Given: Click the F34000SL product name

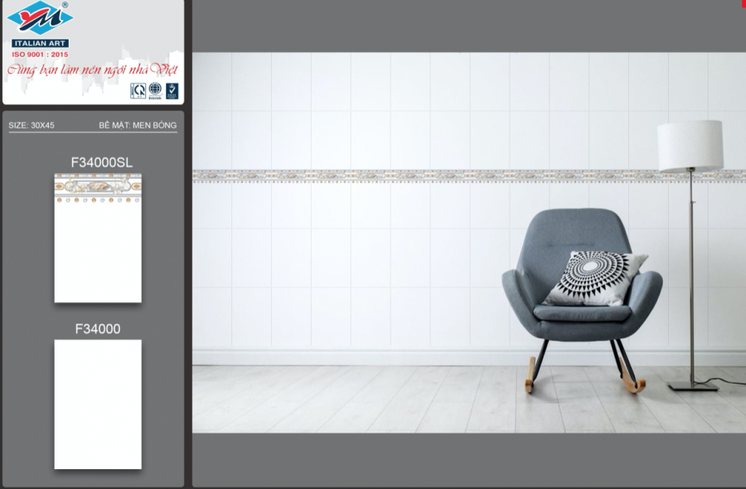Looking at the screenshot, I should tap(101, 162).
